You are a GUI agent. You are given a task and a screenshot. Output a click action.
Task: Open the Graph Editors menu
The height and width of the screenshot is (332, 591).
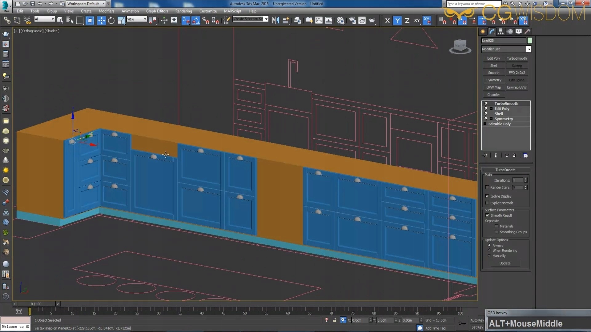click(157, 11)
